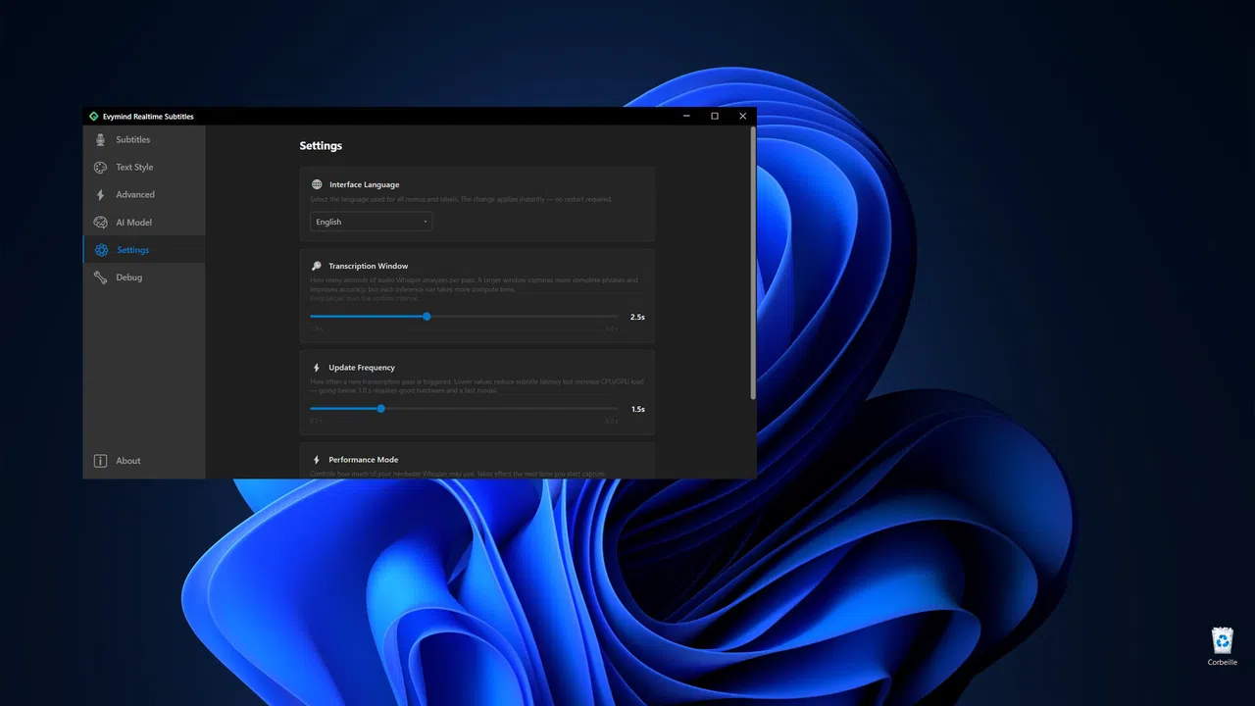The height and width of the screenshot is (706, 1255).
Task: Click the brain icon for AI Model
Action: pyautogui.click(x=100, y=223)
